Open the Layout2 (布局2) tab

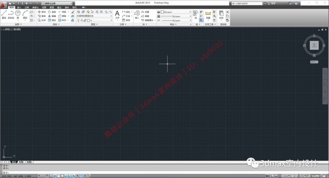[29, 162]
